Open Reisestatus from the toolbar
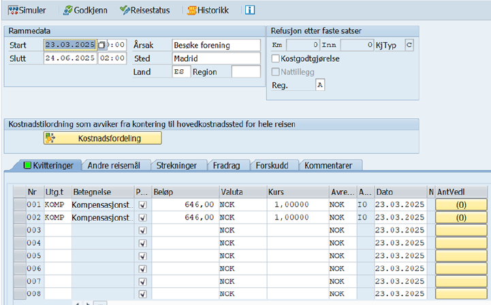 coord(145,10)
